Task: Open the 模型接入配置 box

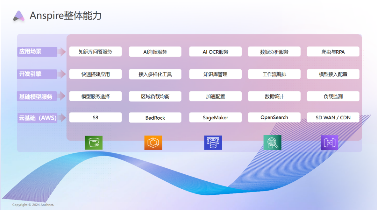Action: tap(333, 74)
